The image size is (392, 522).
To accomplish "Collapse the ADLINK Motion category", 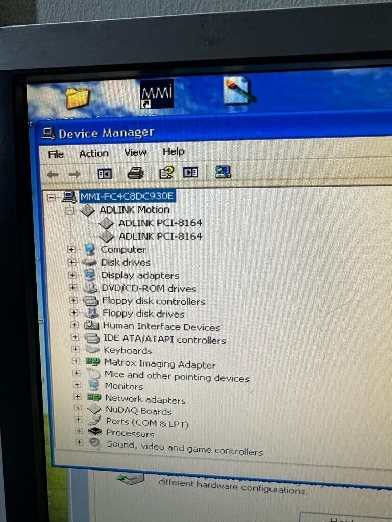I will (x=69, y=211).
